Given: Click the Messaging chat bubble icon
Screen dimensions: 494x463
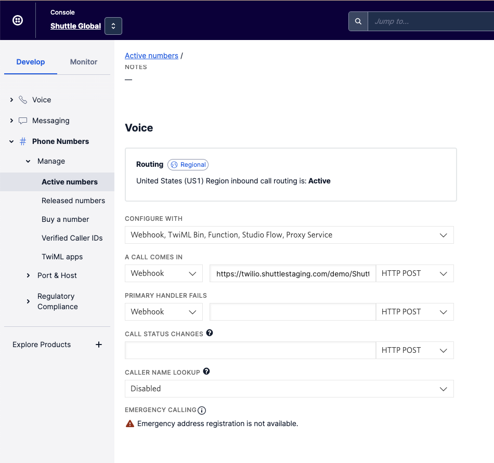Looking at the screenshot, I should 23,121.
